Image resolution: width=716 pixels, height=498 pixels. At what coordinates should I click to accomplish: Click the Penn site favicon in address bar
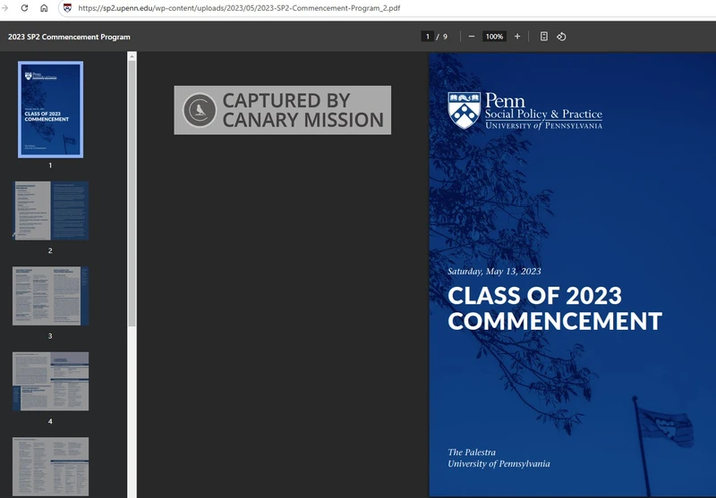tap(67, 8)
